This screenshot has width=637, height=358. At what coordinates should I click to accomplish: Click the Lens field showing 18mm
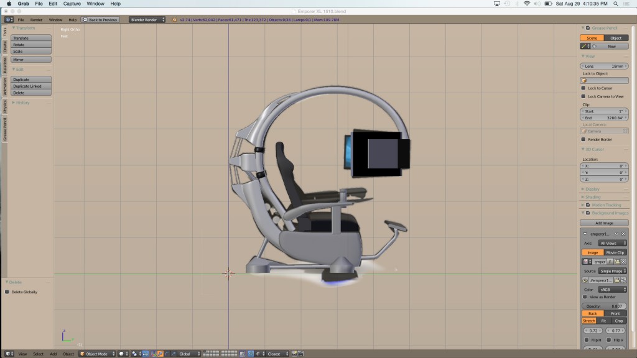point(603,65)
